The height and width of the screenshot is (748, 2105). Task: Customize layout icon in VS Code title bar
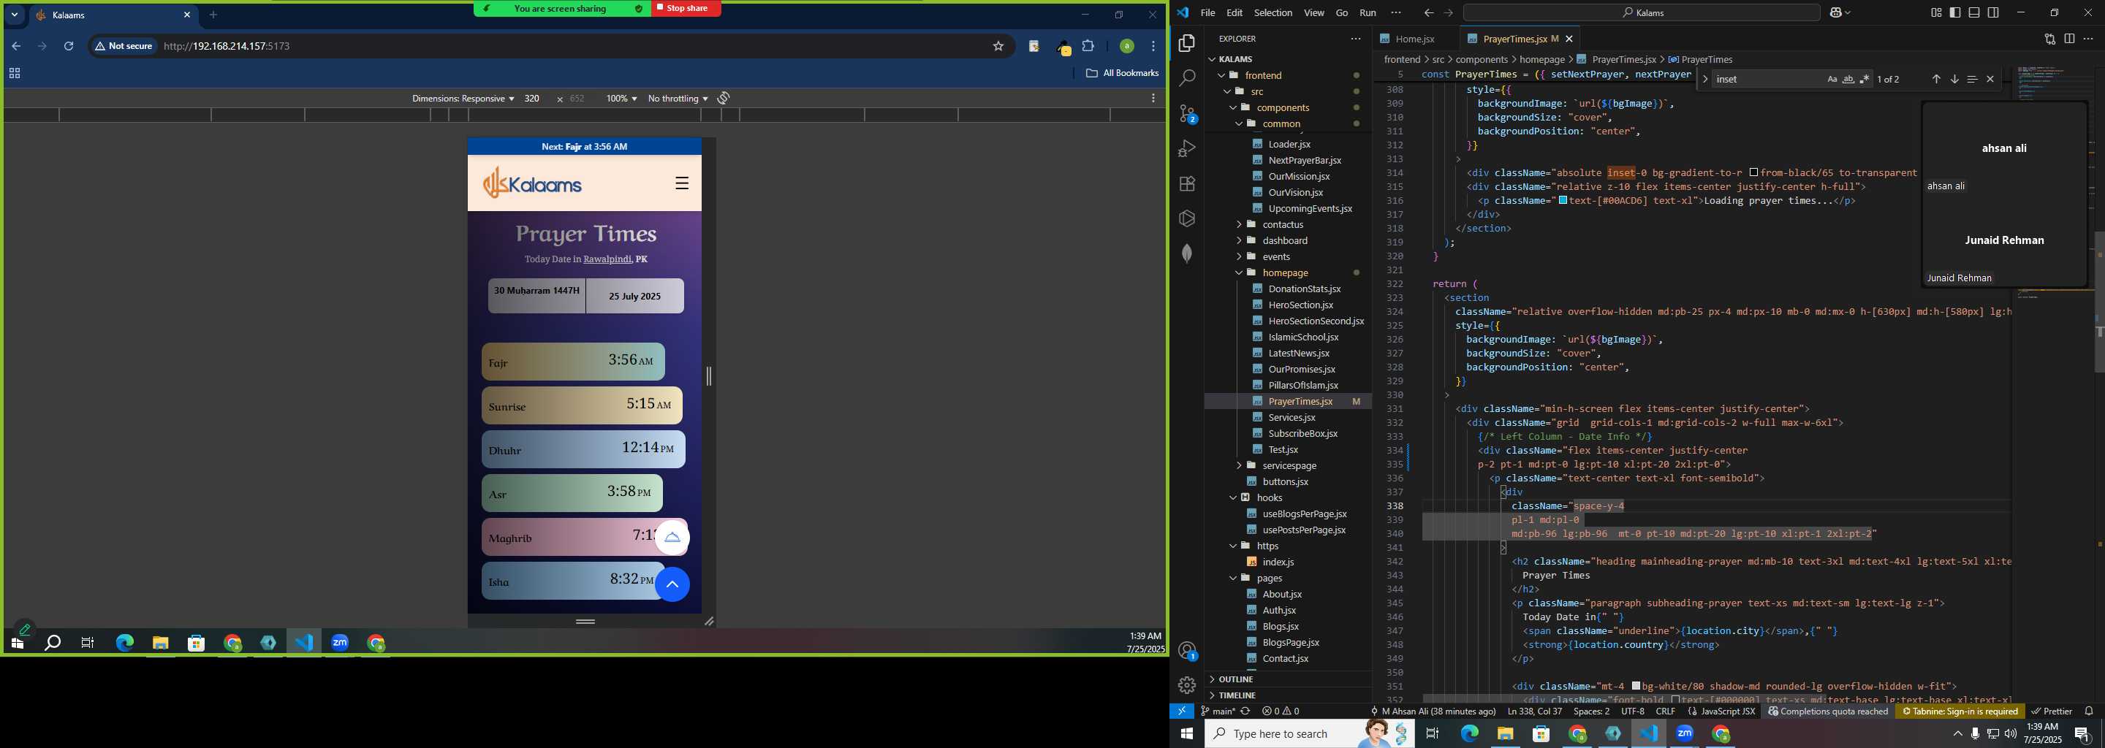(x=1936, y=13)
